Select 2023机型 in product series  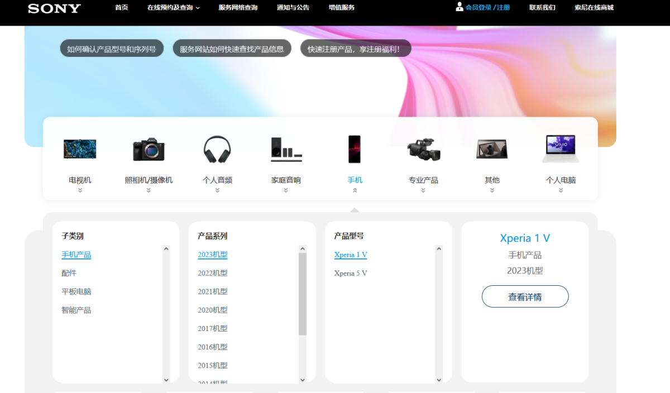[213, 255]
